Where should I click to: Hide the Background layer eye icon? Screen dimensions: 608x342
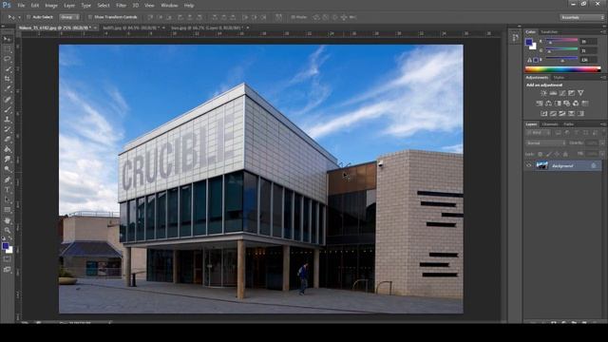pyautogui.click(x=529, y=165)
